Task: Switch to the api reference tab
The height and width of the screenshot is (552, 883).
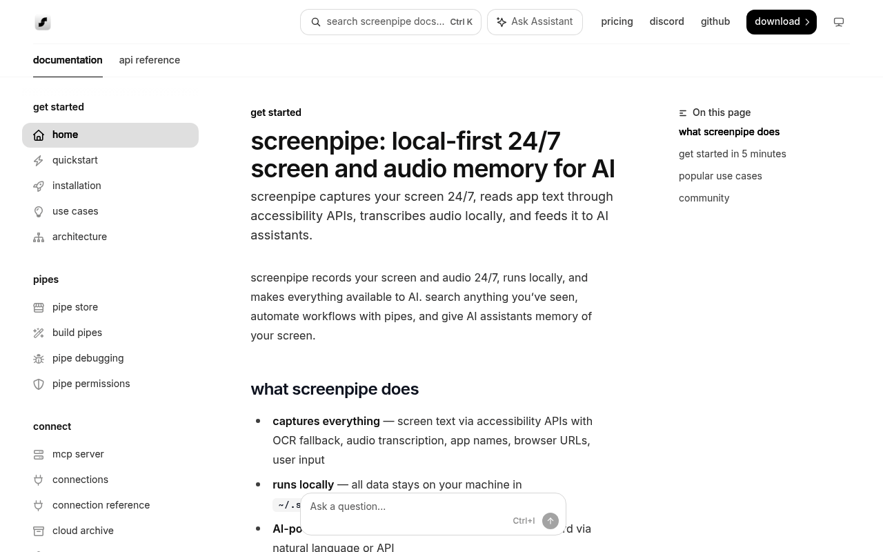Action: (150, 60)
